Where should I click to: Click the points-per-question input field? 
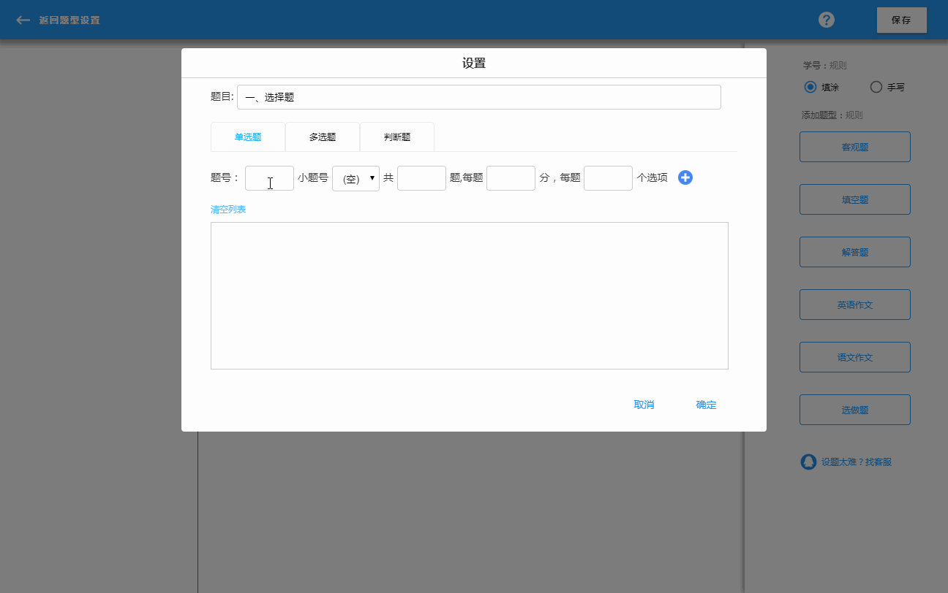(x=511, y=178)
